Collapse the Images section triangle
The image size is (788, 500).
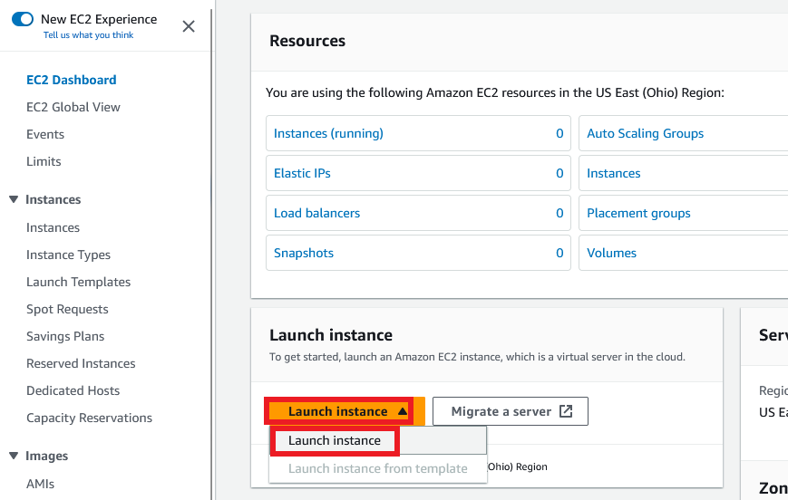point(14,456)
